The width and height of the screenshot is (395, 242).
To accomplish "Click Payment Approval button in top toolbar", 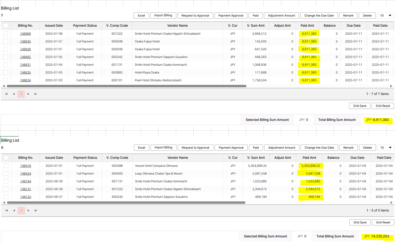I will (x=231, y=16).
